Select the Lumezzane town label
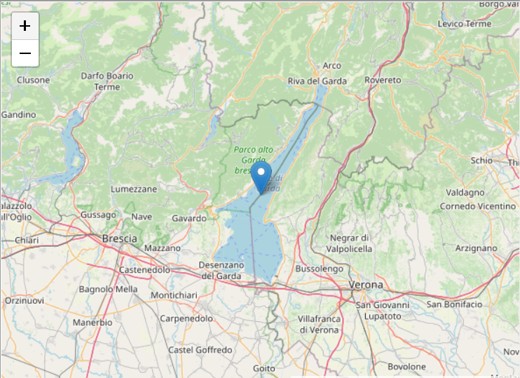520x378 pixels. click(x=134, y=189)
